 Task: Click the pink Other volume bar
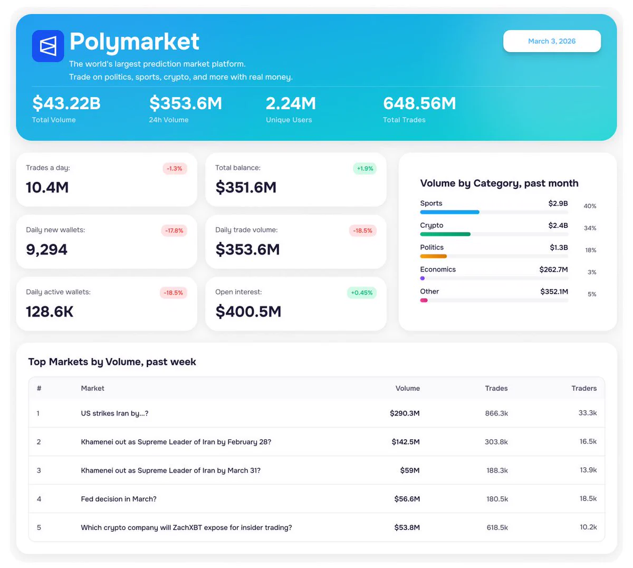pos(424,301)
